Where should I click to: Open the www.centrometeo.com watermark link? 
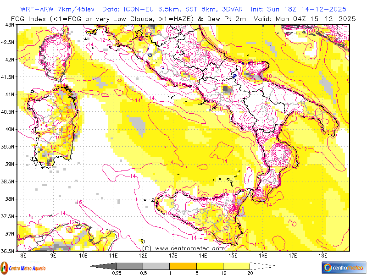coord(183,248)
